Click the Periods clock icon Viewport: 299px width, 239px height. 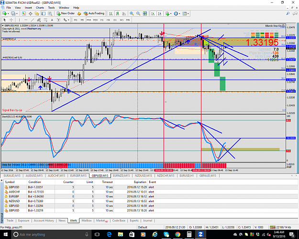[x=176, y=13]
